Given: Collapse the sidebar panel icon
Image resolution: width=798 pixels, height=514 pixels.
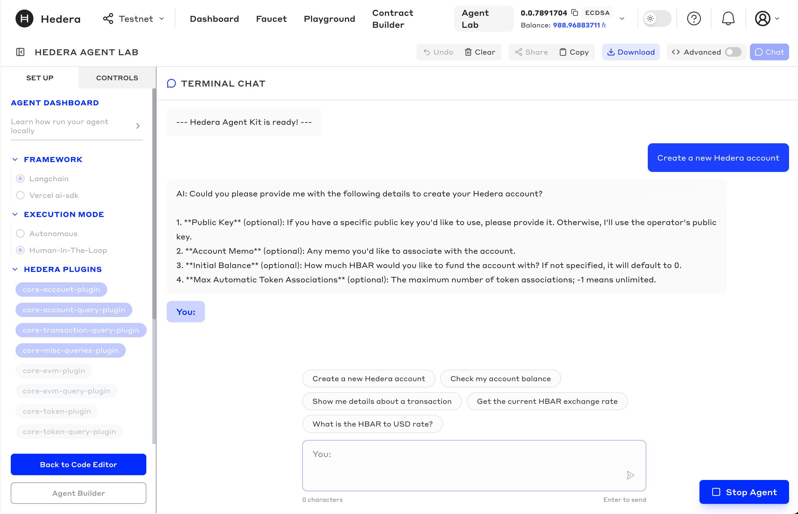Looking at the screenshot, I should coord(20,52).
